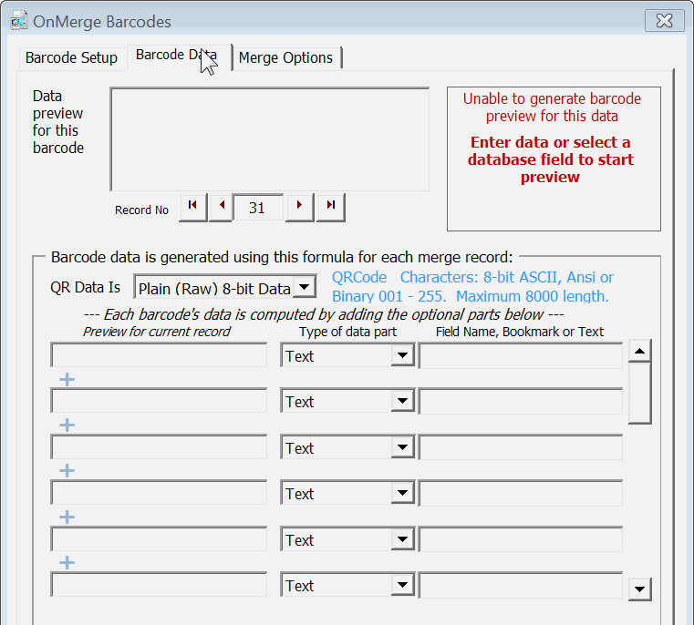Advance to next record arrow
The height and width of the screenshot is (625, 694).
[x=300, y=207]
